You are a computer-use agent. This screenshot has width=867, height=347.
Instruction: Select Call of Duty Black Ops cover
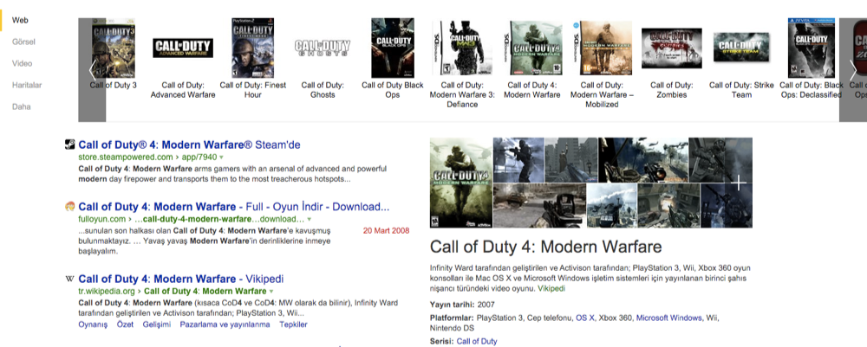[x=393, y=48]
